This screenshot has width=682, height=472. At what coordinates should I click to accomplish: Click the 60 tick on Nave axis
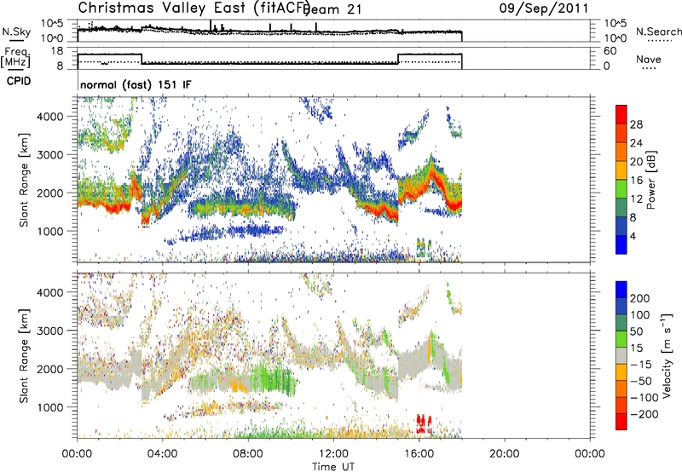610,51
